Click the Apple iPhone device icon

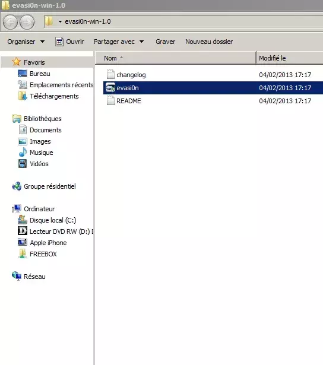click(x=23, y=242)
